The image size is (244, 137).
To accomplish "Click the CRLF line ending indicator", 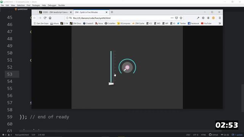I will (188, 135).
